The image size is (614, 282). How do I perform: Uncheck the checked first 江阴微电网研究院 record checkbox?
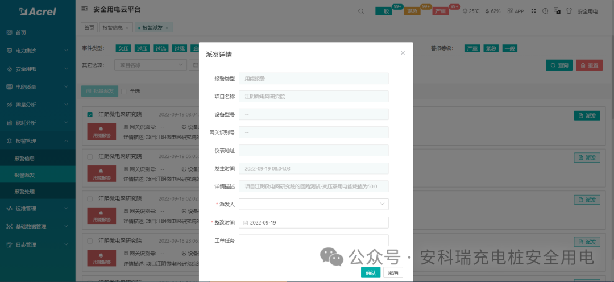[90, 115]
